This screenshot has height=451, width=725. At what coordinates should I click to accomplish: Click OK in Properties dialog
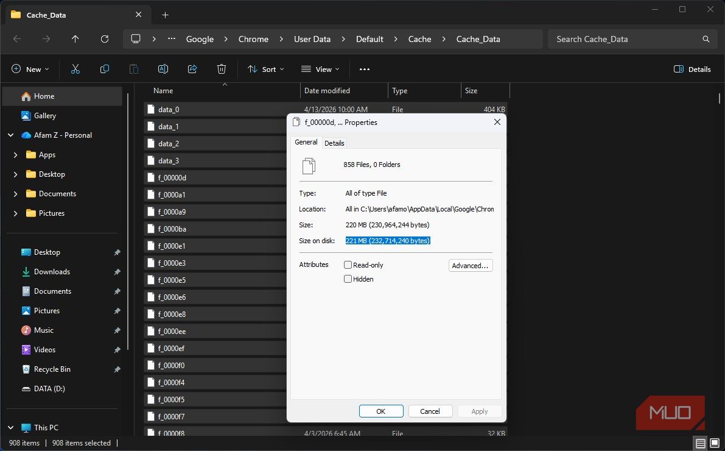point(381,411)
